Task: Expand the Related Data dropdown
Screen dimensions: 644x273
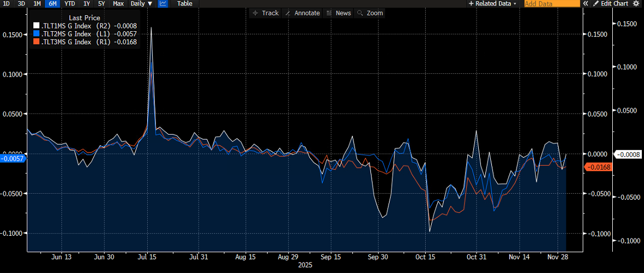Action: coord(492,3)
